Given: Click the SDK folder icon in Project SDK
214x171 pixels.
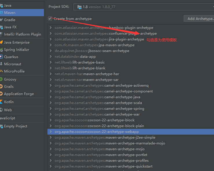Looking at the screenshot, I should pyautogui.click(x=80, y=7).
